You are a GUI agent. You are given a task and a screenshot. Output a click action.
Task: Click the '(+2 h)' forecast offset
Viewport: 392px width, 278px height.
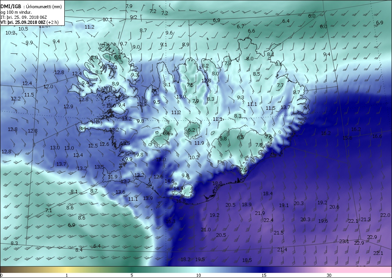click(x=53, y=22)
